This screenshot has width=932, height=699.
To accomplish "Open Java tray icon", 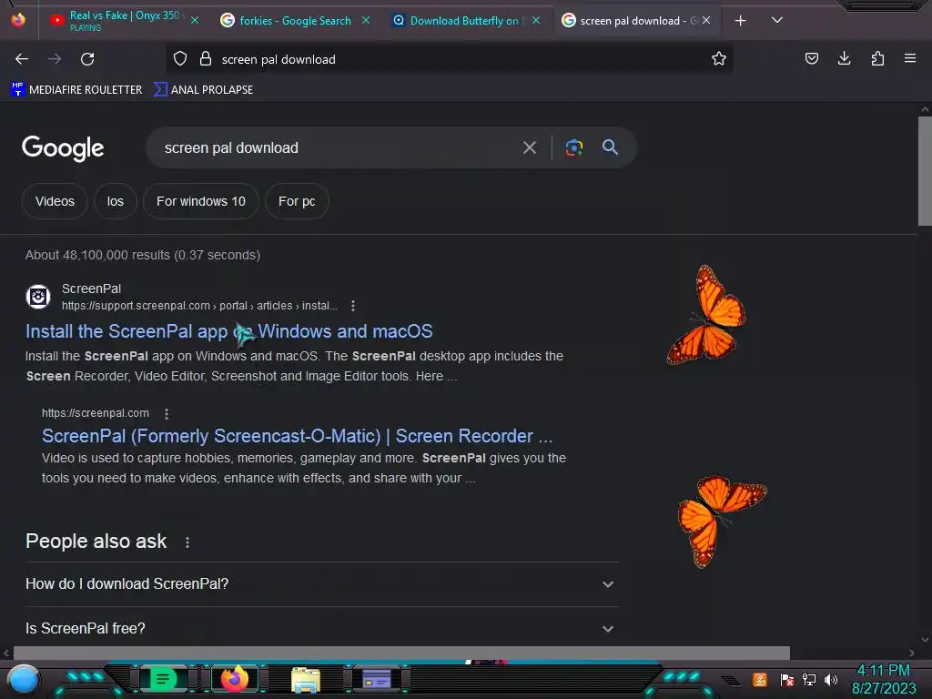I will pos(760,679).
